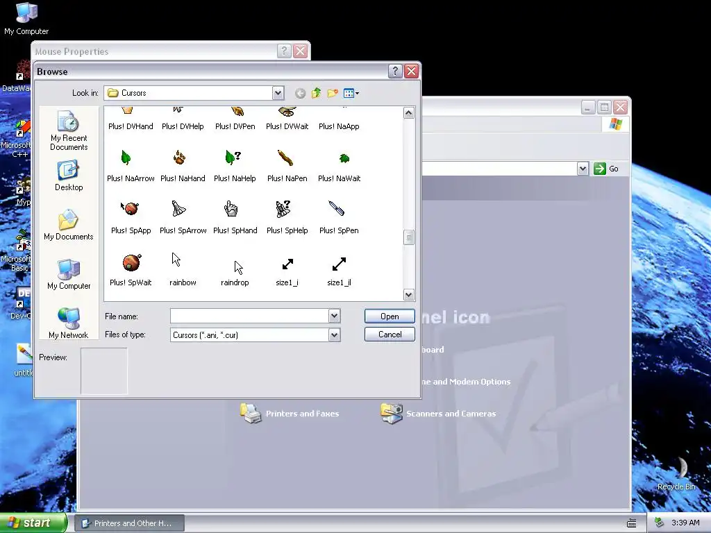Open My Computer in places bar
The width and height of the screenshot is (711, 533).
pyautogui.click(x=69, y=274)
